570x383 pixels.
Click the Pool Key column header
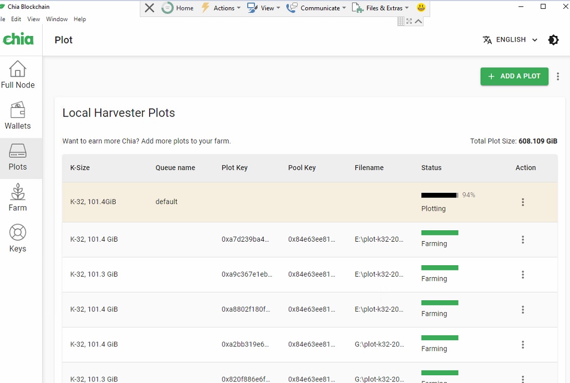click(x=302, y=168)
